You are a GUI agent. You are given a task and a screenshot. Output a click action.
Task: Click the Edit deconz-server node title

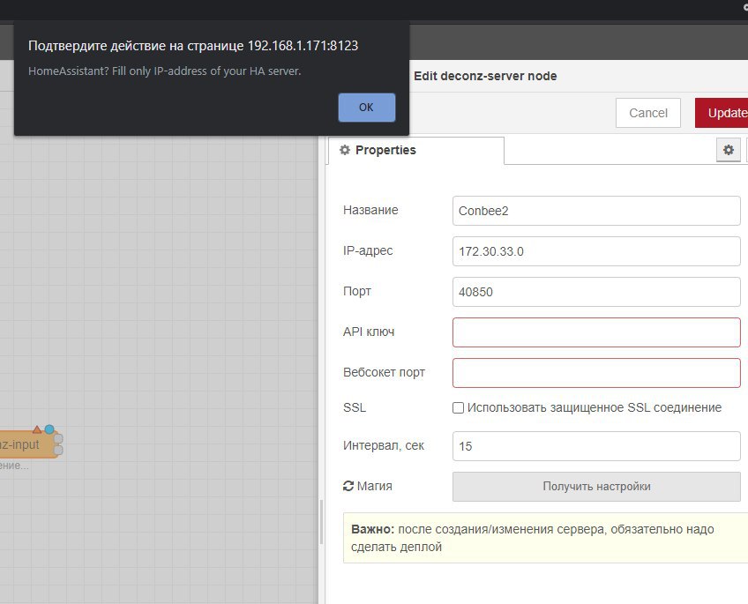[485, 77]
